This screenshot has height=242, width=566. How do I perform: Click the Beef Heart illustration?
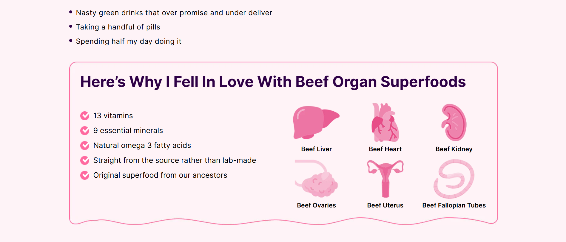pyautogui.click(x=385, y=122)
